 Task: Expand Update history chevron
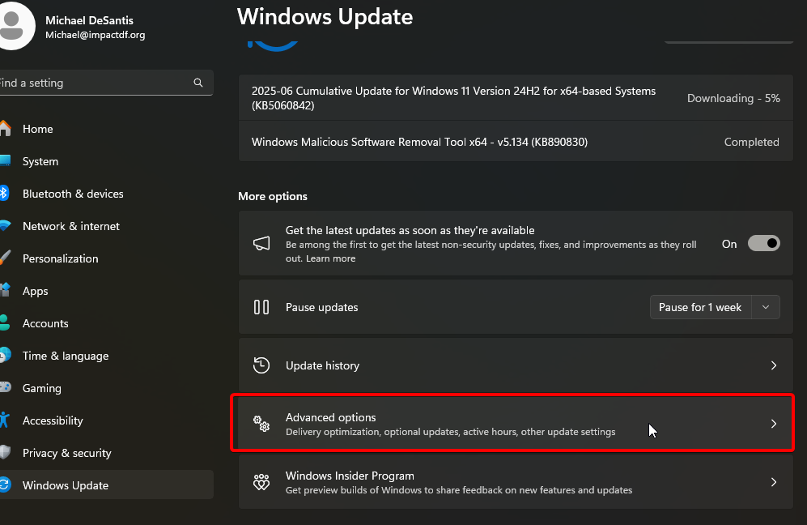coord(774,365)
